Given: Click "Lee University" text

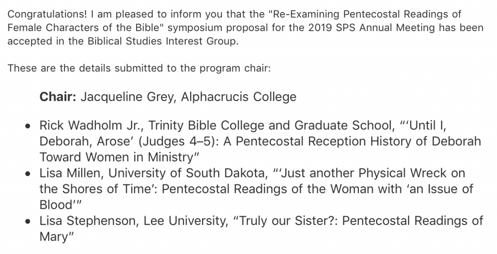Looking at the screenshot, I should click(x=185, y=220).
